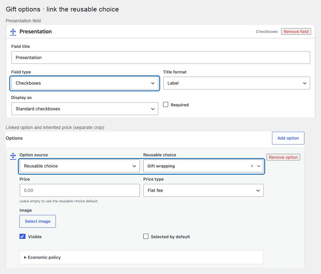Image resolution: width=321 pixels, height=274 pixels.
Task: Click the 'Presentation' field header title
Action: pos(36,32)
